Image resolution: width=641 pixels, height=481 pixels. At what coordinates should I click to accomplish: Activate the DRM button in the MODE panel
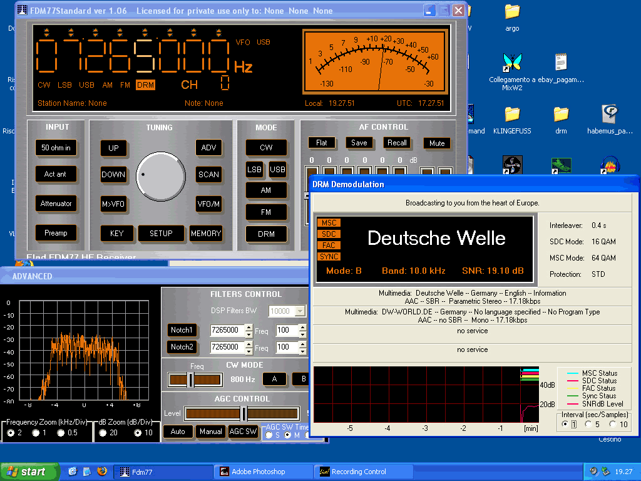[x=266, y=234]
